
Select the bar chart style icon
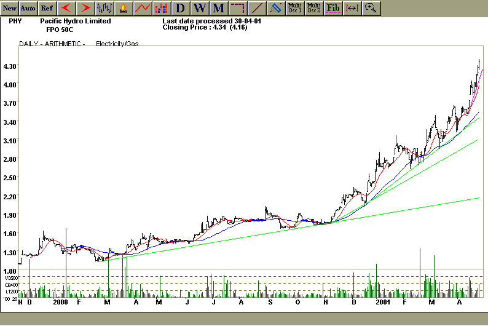pyautogui.click(x=104, y=8)
